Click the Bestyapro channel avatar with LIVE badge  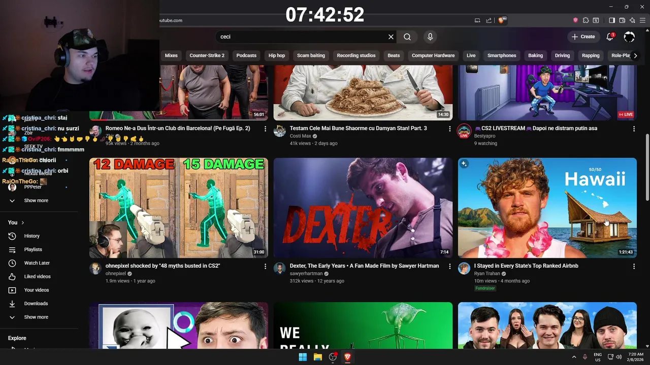click(x=464, y=131)
